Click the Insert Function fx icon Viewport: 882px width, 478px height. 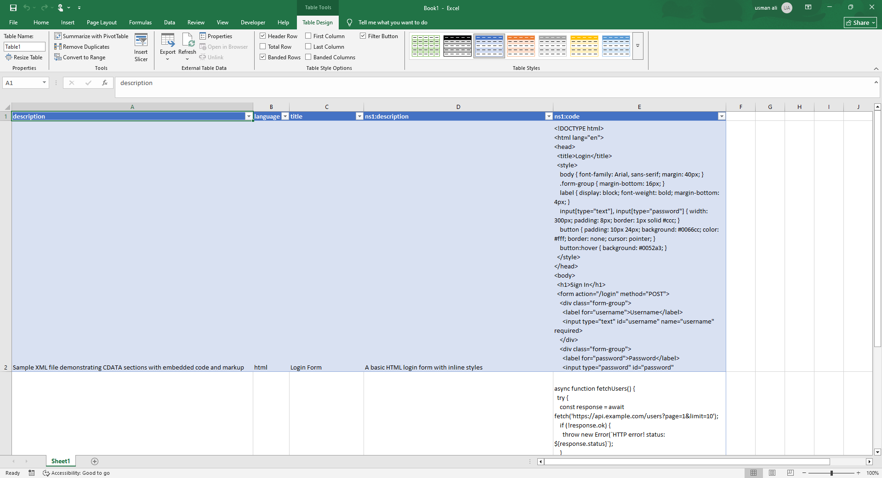(105, 83)
